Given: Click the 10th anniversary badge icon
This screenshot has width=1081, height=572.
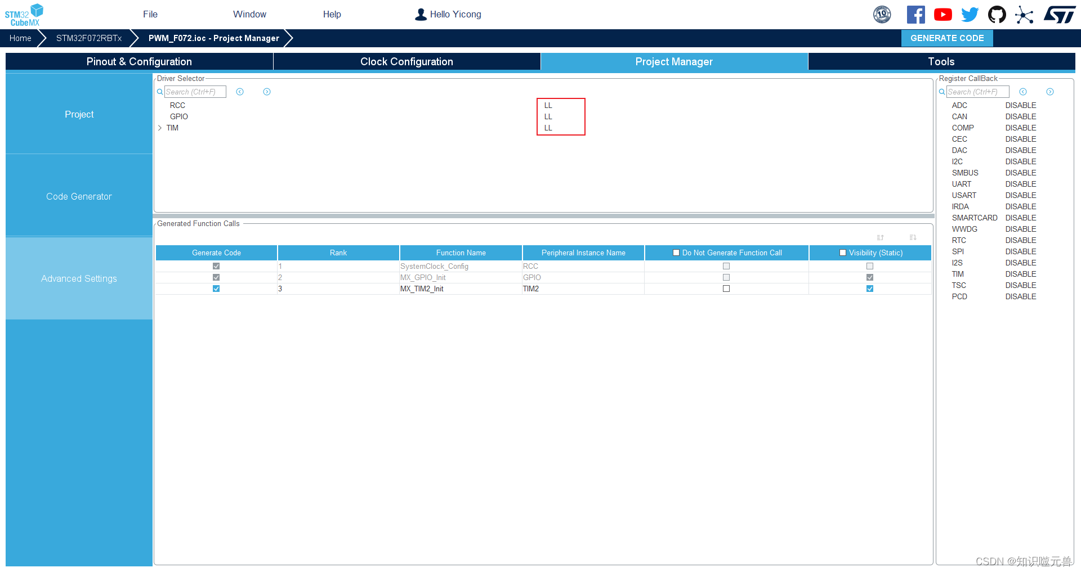Looking at the screenshot, I should [x=882, y=15].
